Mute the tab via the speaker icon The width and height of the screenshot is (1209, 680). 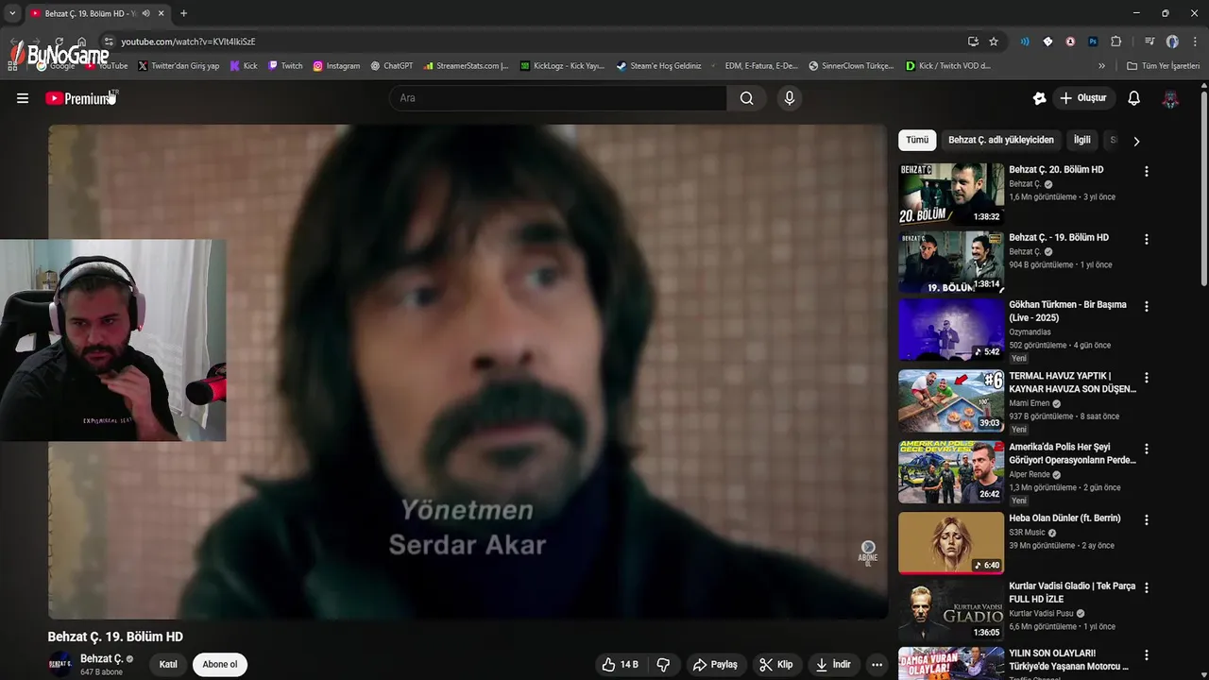(145, 13)
